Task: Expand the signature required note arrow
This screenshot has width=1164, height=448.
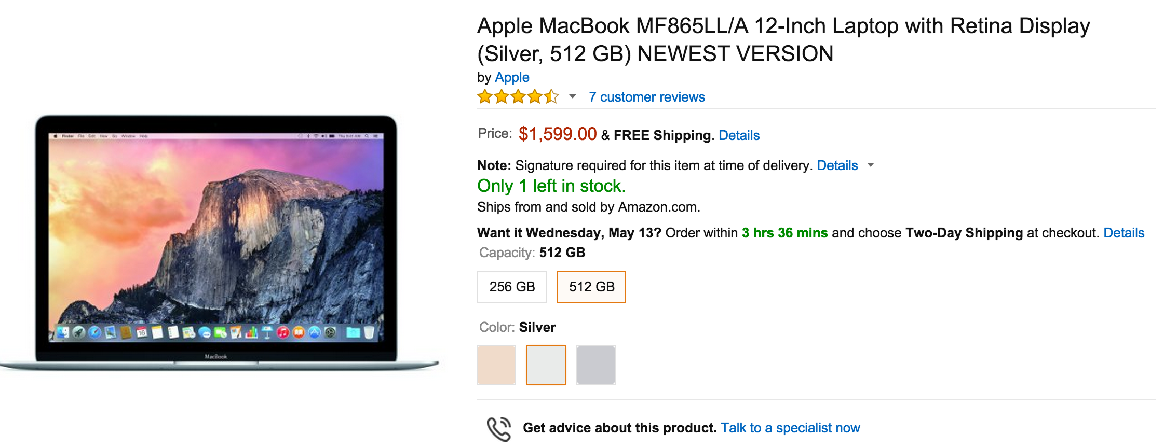Action: pos(871,165)
